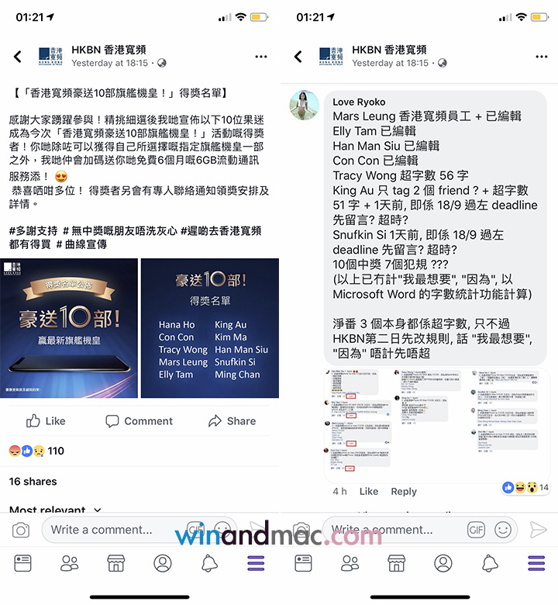558x605 pixels.
Task: Reply to Love Ryoko's comment
Action: click(404, 492)
